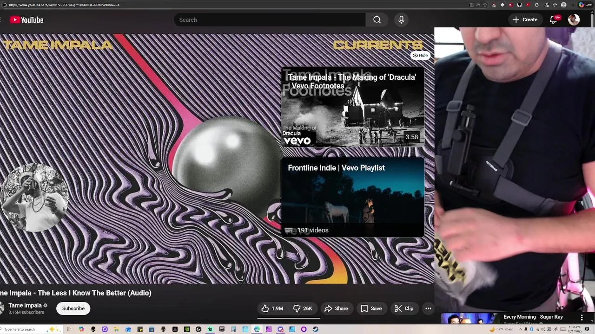The height and width of the screenshot is (334, 595).
Task: Open Windows action center notifications icon
Action: (587, 329)
